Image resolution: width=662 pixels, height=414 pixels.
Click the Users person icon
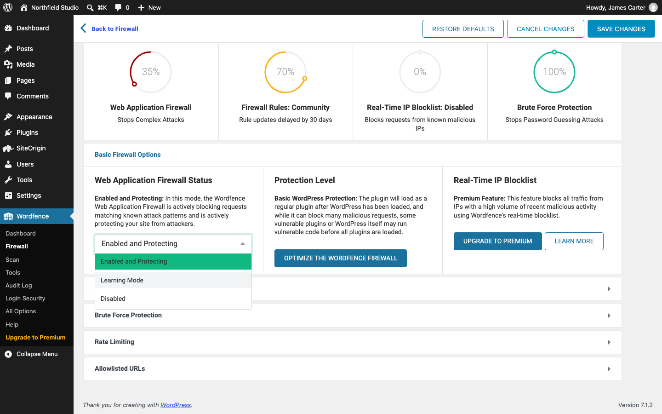(8, 164)
